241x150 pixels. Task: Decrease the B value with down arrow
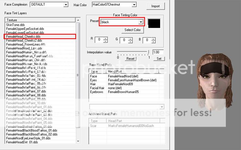point(154,42)
